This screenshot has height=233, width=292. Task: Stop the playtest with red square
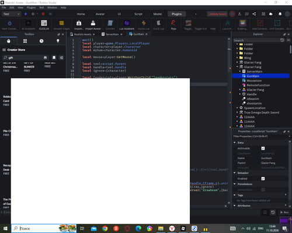coord(43,14)
